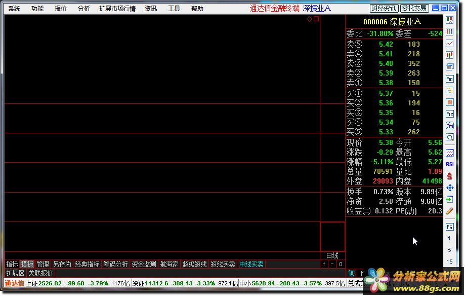Open the 分析 menu
The image size is (465, 296).
click(83, 9)
